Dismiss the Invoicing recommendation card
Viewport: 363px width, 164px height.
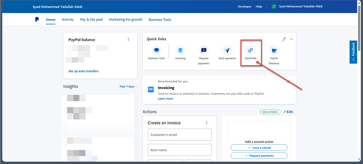[288, 82]
